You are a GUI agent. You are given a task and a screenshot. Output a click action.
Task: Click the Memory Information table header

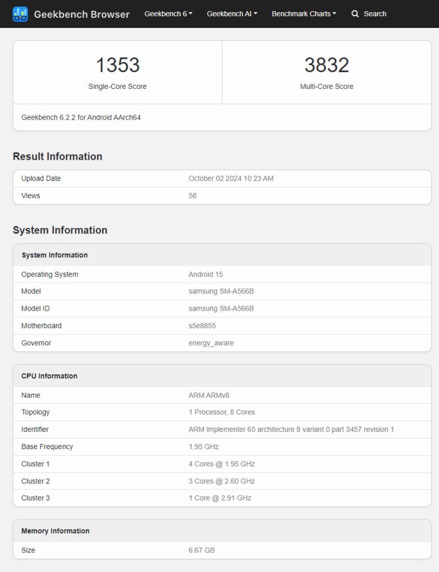pyautogui.click(x=55, y=531)
